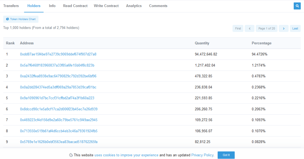Select quantity 82,812.25

pos(202,142)
